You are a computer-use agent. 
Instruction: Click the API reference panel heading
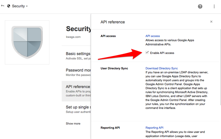point(113,22)
